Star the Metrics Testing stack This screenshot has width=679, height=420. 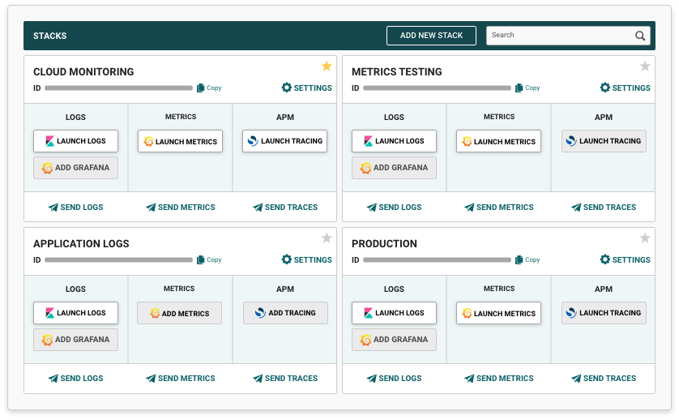click(645, 66)
